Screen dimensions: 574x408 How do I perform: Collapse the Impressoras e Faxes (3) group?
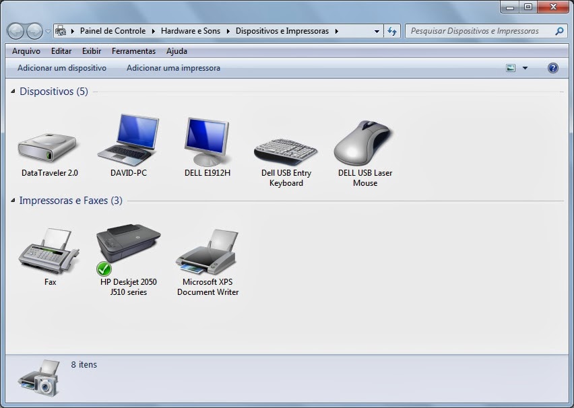click(13, 201)
